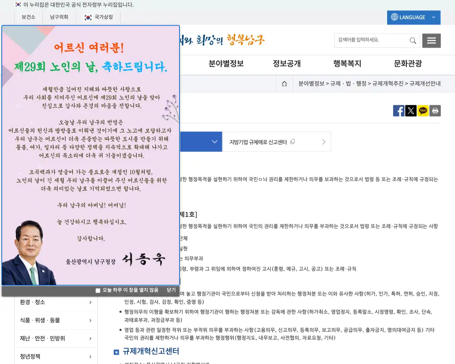The image size is (455, 364).
Task: Click breadcrumb 분야별정보
Action: point(311,84)
